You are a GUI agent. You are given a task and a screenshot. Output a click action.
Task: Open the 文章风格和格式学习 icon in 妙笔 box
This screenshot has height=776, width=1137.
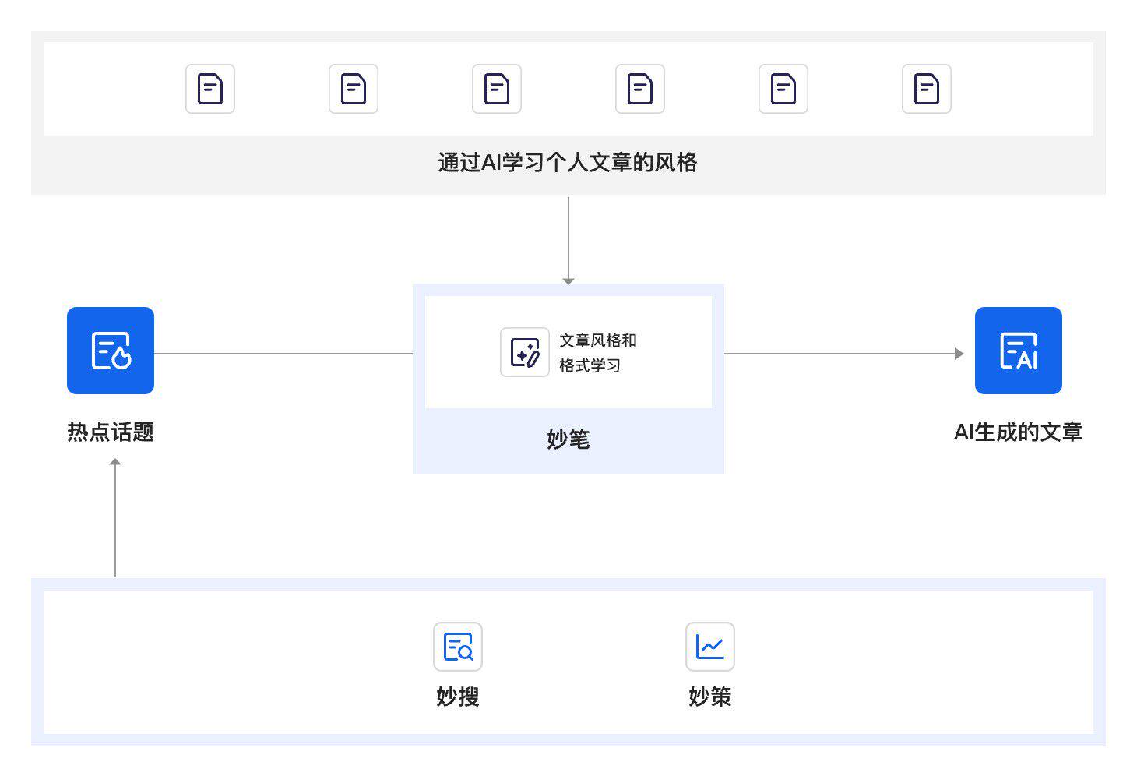525,351
